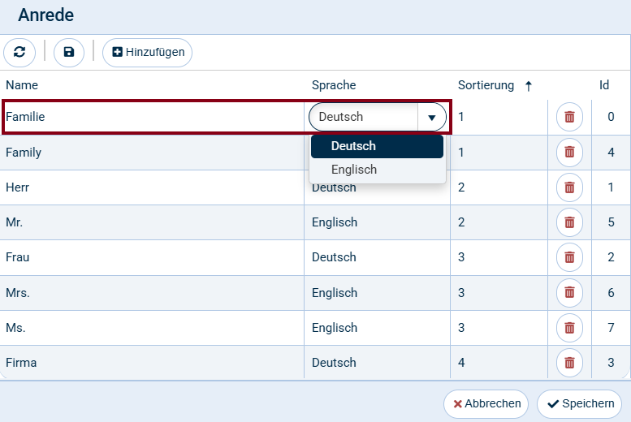Delete the Mrs. row via trash icon
The width and height of the screenshot is (631, 422).
coord(569,293)
